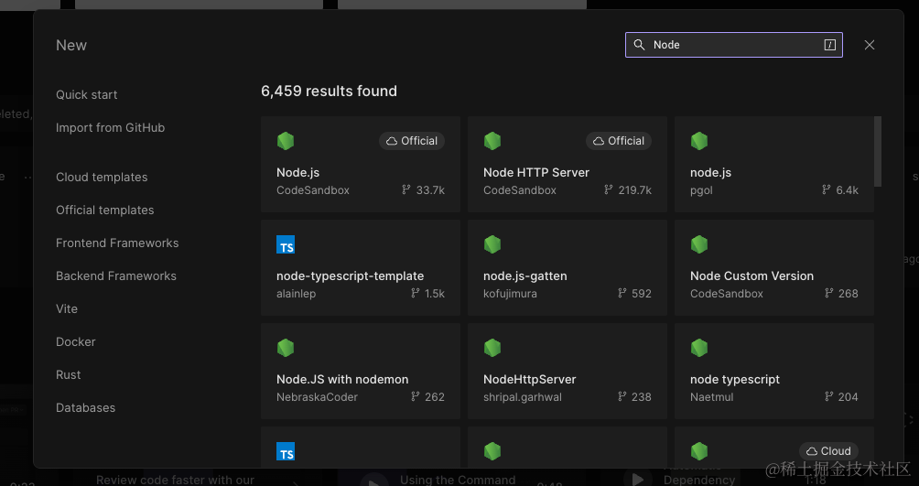Click the Node HTTP Server hexagon icon

pyautogui.click(x=492, y=141)
